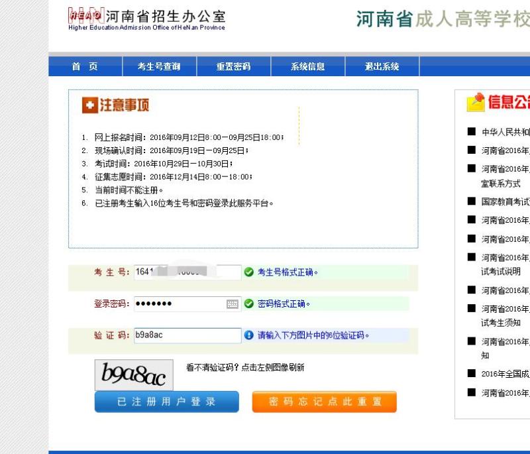Click the 注意事项 section heading

[x=124, y=105]
